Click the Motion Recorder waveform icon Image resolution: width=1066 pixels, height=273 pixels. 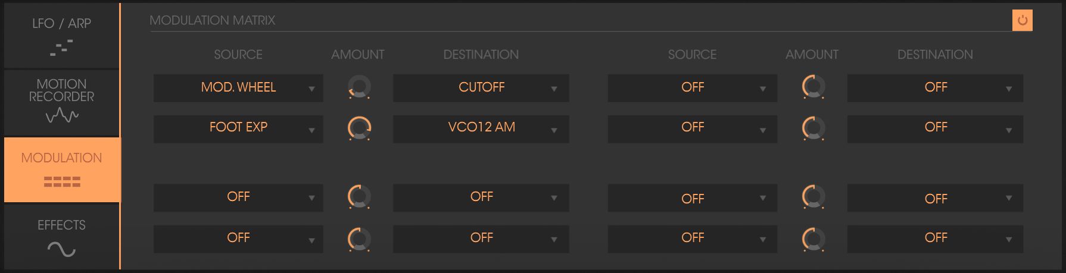pos(62,115)
